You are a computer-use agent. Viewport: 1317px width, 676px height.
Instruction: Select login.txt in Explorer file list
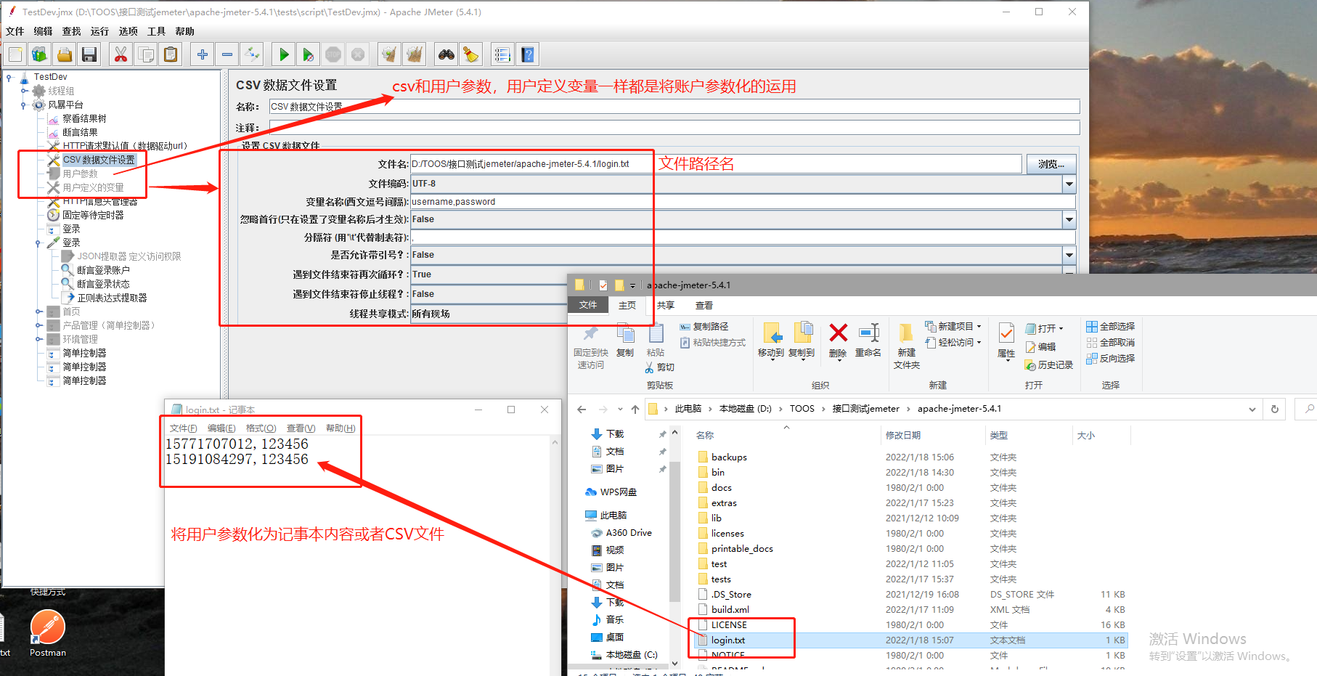click(728, 640)
